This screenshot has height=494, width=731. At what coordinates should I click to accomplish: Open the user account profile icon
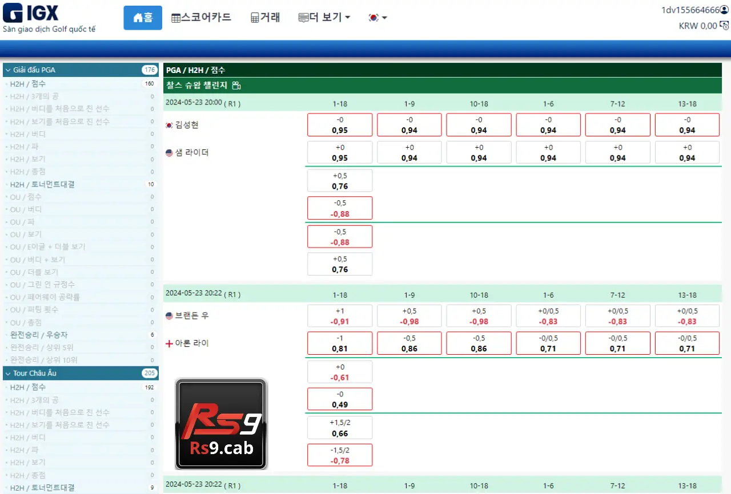724,10
